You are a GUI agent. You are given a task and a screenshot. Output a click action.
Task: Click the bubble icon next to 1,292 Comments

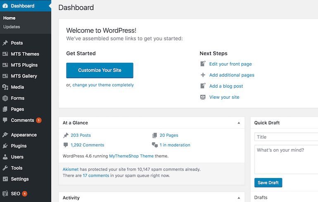pos(66,145)
